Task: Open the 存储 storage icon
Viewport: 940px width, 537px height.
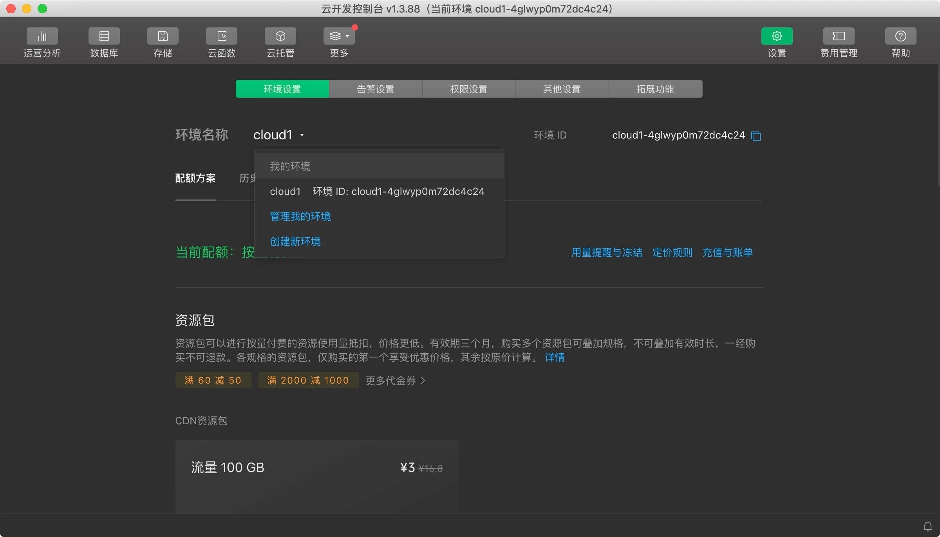Action: tap(163, 36)
